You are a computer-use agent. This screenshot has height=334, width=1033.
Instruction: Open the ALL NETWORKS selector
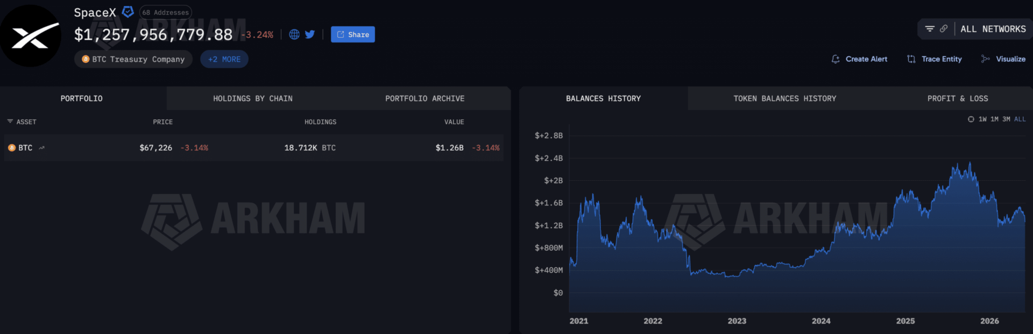coord(993,29)
